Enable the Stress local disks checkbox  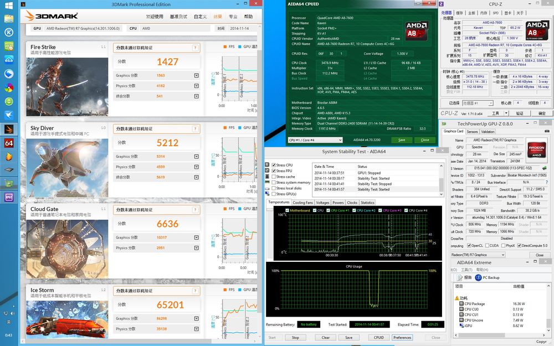[274, 188]
